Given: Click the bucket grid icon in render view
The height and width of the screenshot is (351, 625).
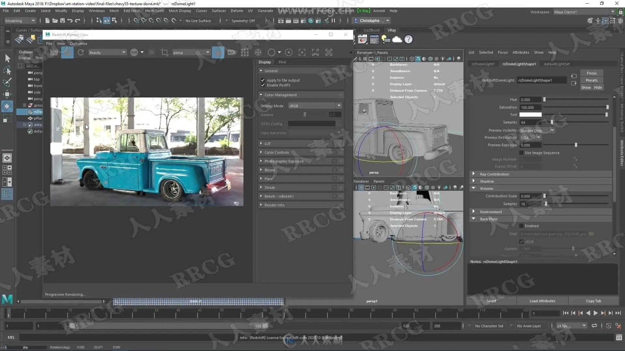Looking at the screenshot, I should pos(245,52).
